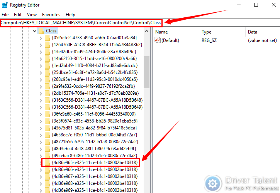
Task: Expand the {2a9fe532-0cdc-44f9-9827-76192f2ca2fb} key
Action: 41,87
